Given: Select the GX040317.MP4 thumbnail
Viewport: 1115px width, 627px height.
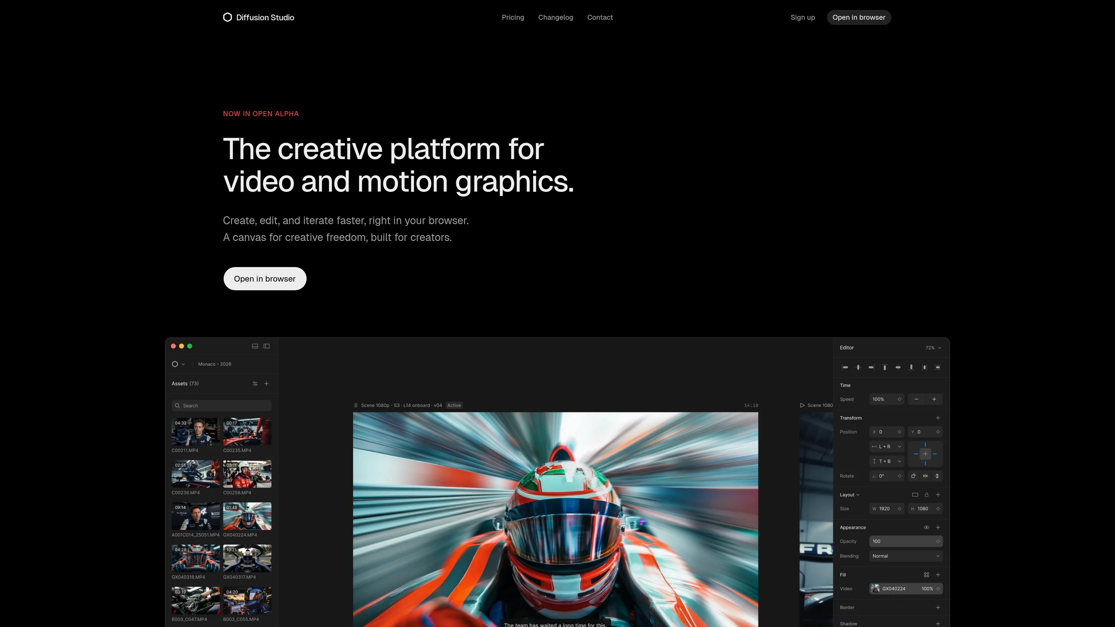Looking at the screenshot, I should point(247,558).
